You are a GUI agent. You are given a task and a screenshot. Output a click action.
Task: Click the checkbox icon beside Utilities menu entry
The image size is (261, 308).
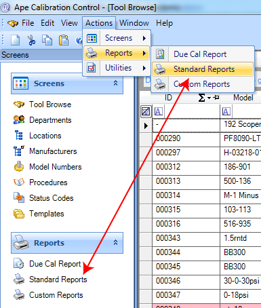(92, 68)
